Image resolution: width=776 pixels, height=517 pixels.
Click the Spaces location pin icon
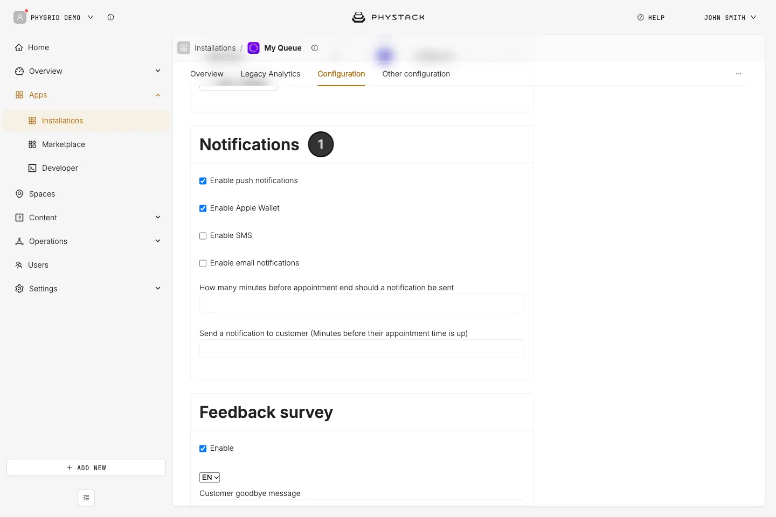[19, 194]
